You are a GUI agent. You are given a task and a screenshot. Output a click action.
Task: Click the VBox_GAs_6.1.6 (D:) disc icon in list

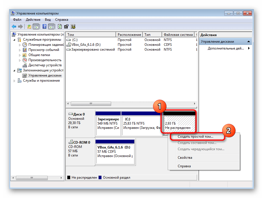pyautogui.click(x=69, y=44)
